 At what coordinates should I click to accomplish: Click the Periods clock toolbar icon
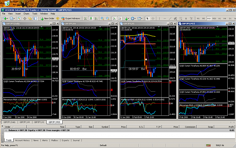132,19
